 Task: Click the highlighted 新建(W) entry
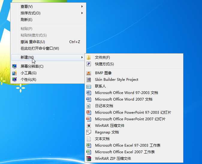pyautogui.click(x=48, y=57)
